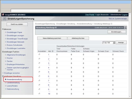Click the Anzeige button

tap(121, 43)
